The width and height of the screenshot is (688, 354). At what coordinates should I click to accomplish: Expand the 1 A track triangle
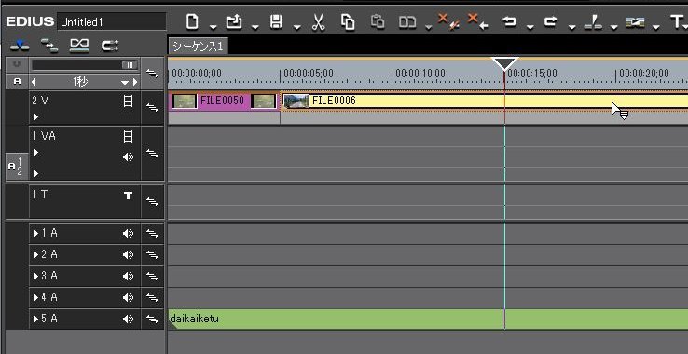[36, 234]
